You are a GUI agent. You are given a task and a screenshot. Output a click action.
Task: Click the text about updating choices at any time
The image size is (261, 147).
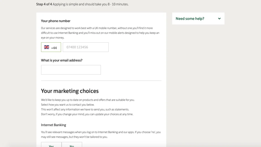tap(87, 114)
